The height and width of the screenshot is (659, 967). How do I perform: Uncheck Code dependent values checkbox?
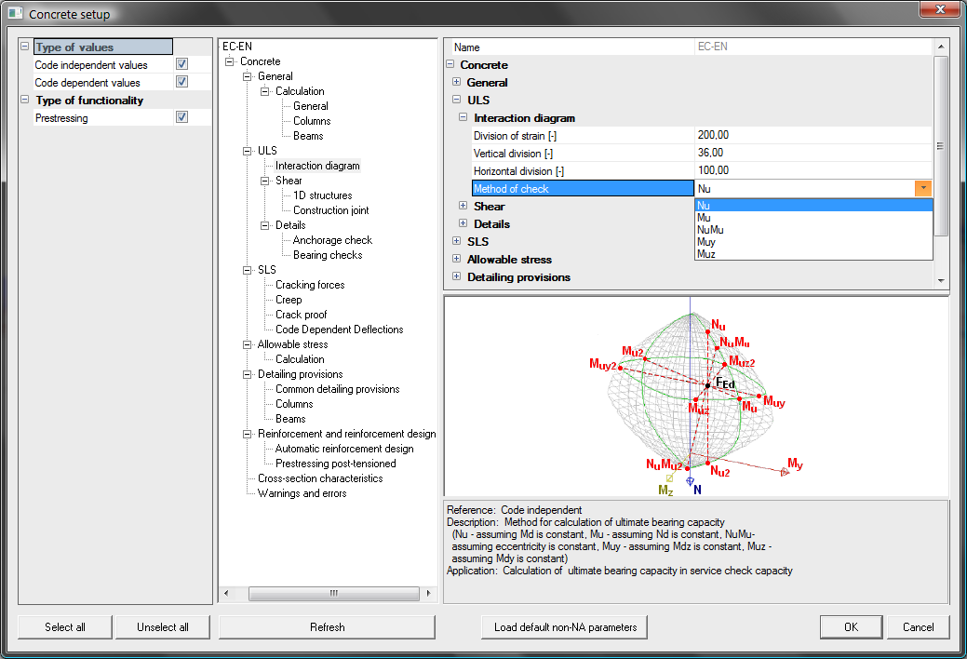click(x=181, y=83)
